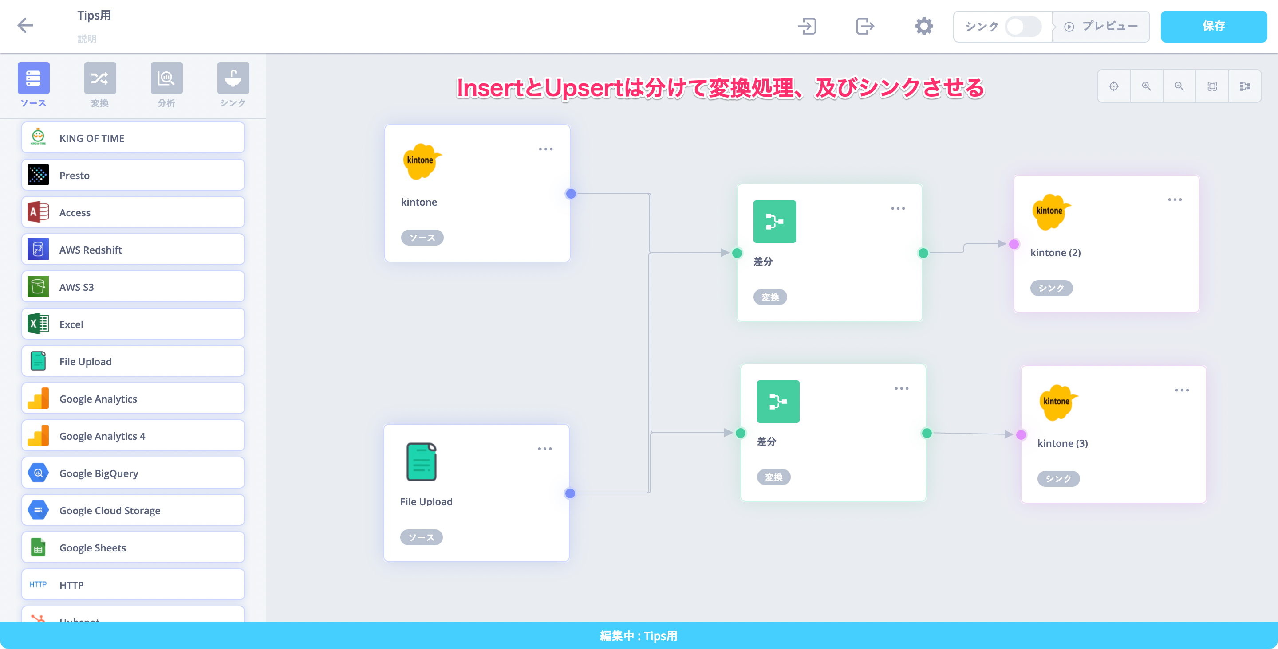The height and width of the screenshot is (649, 1278).
Task: Pick the Google Analytics source
Action: [133, 398]
